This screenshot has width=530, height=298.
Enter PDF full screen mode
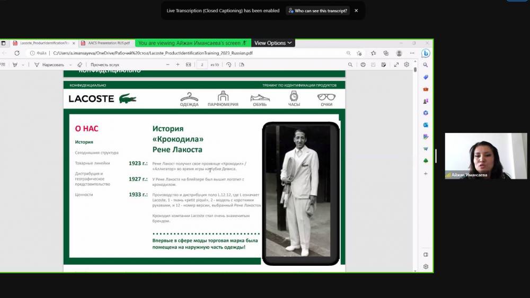click(396, 65)
